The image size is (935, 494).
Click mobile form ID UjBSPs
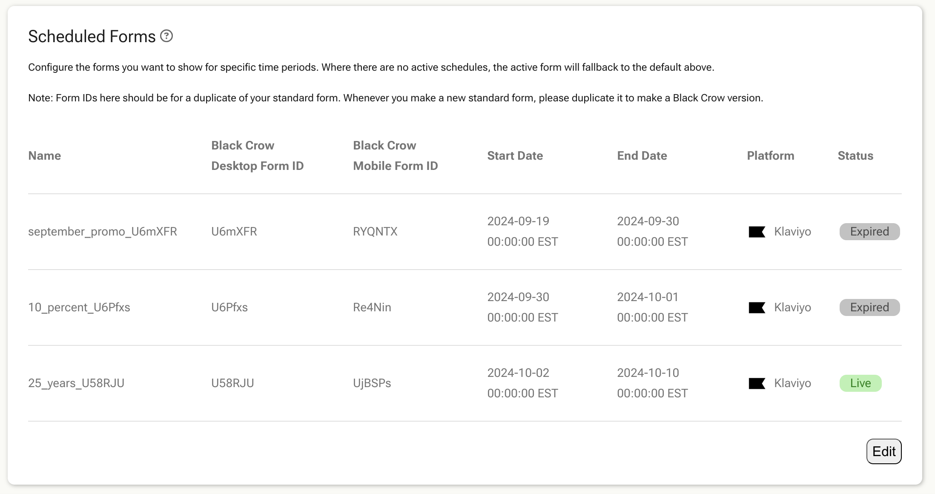[372, 383]
